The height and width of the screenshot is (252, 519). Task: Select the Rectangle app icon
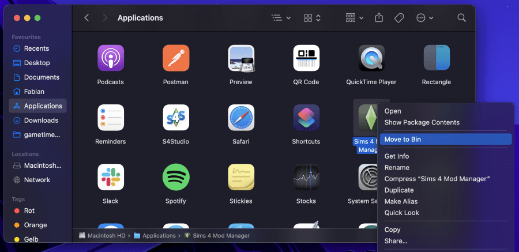point(437,58)
